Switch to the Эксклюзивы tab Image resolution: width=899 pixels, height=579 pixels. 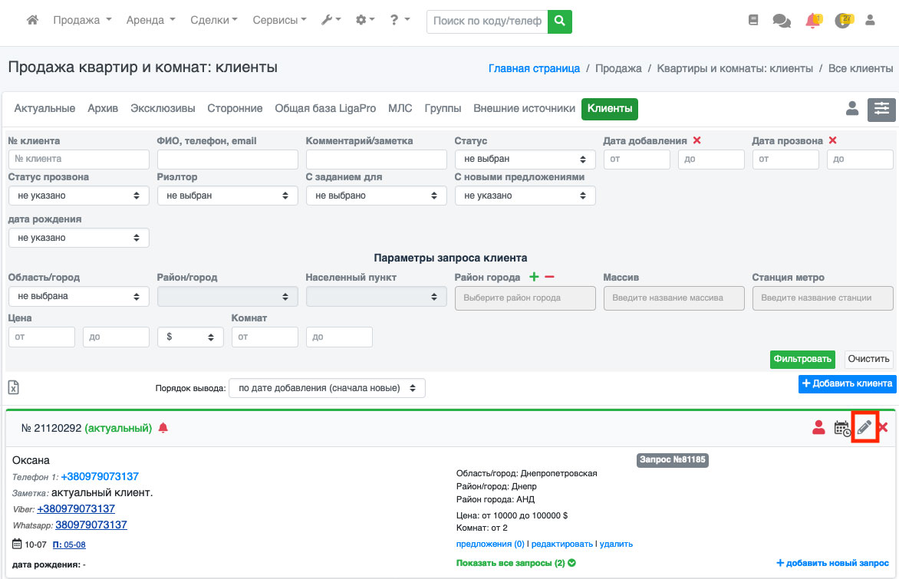pos(163,109)
